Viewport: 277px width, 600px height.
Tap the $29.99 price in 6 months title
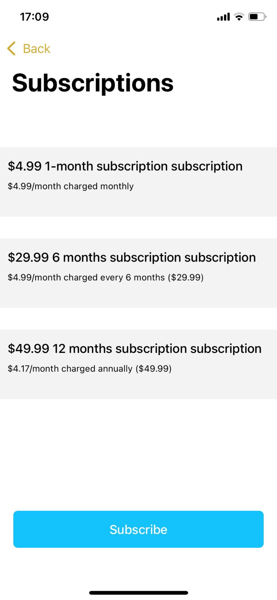click(28, 257)
